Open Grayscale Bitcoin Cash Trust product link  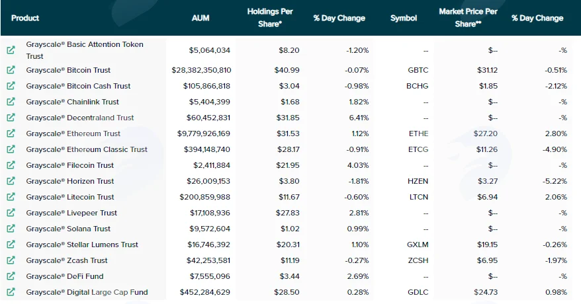pos(78,86)
